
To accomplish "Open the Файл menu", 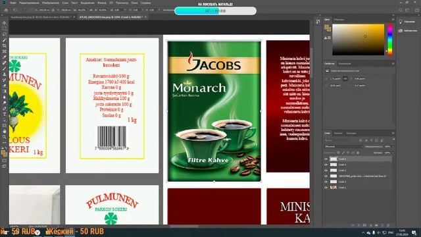I will [13, 3].
